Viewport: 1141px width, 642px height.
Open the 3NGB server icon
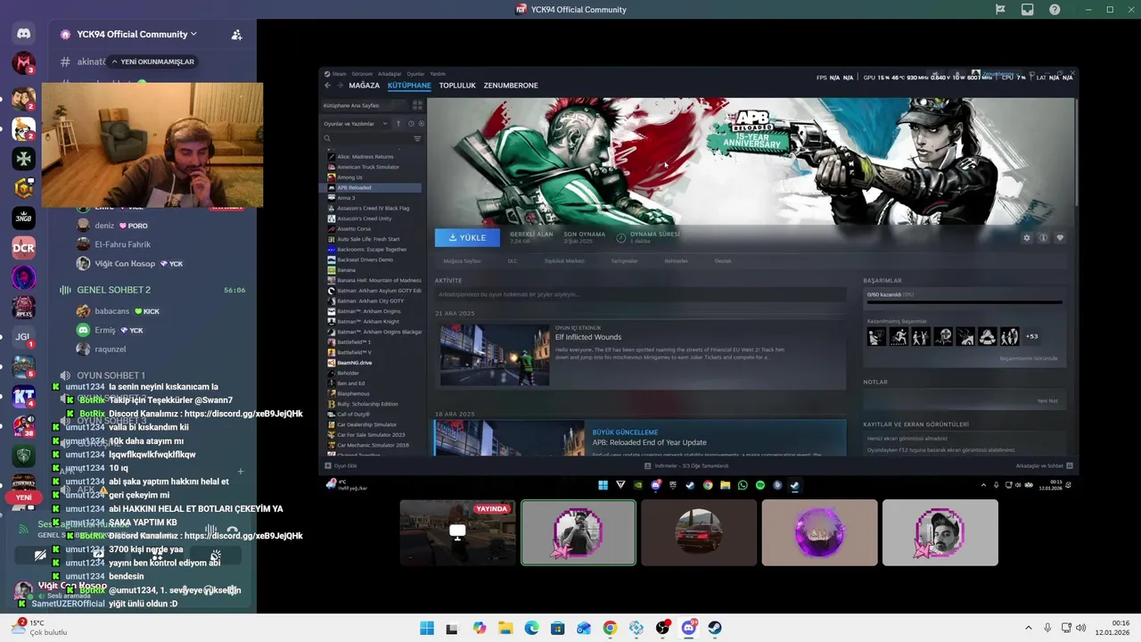24,218
